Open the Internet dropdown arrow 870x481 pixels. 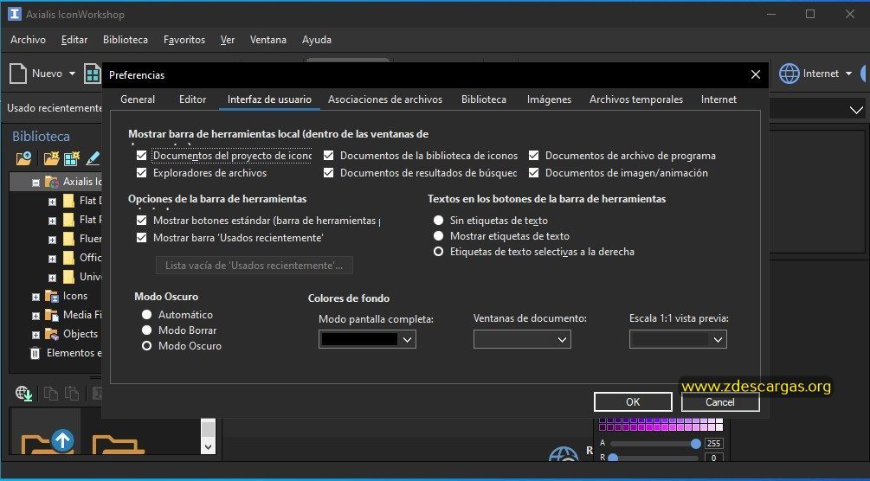point(848,74)
